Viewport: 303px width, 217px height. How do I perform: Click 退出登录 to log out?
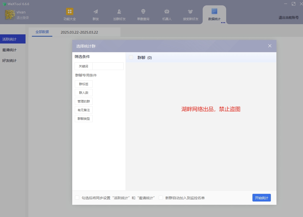coord(22,17)
